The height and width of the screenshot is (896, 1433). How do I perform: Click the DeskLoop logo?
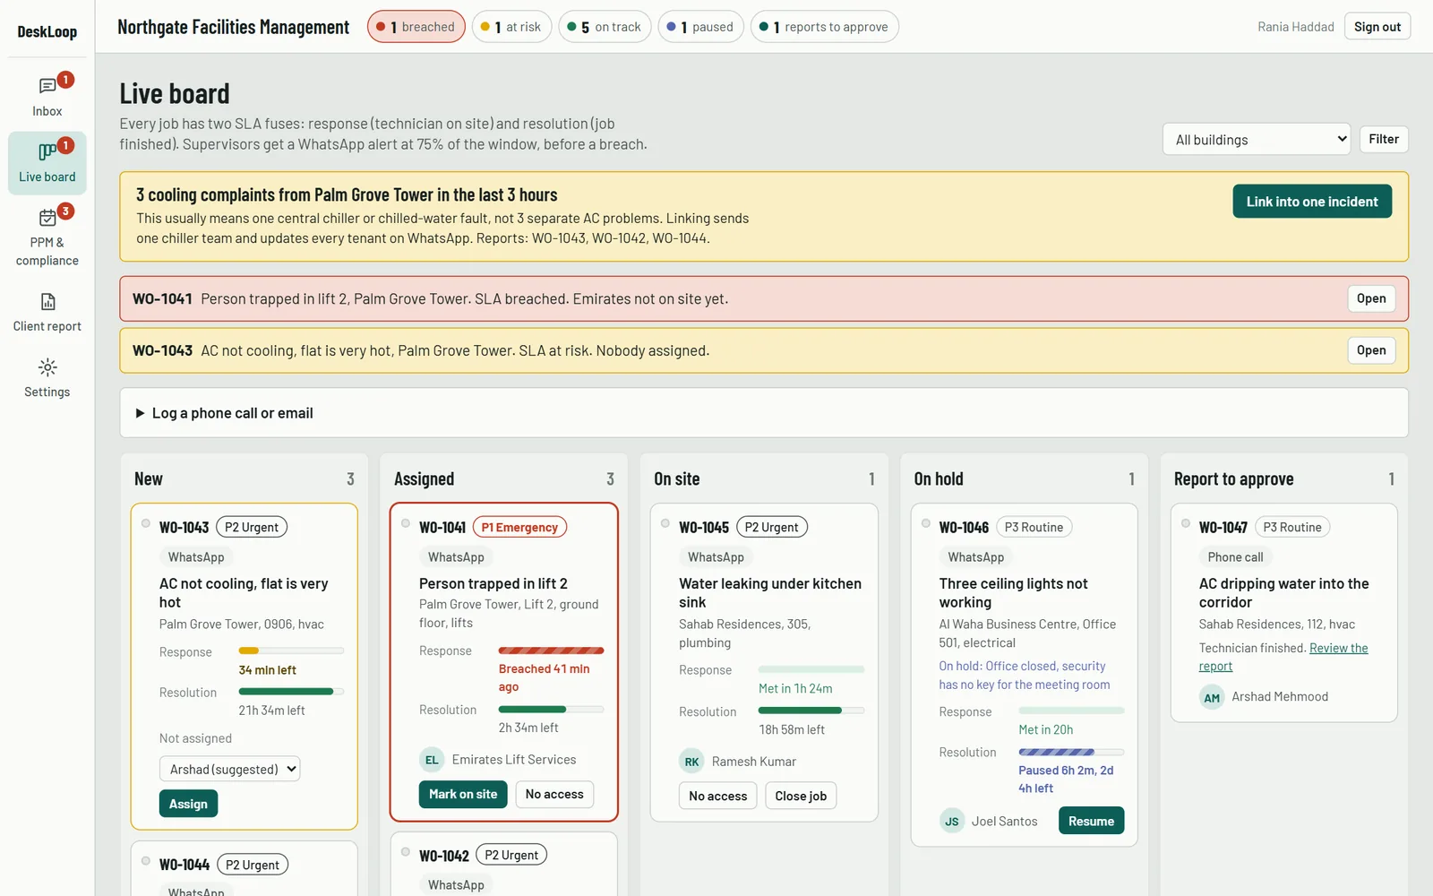[47, 31]
